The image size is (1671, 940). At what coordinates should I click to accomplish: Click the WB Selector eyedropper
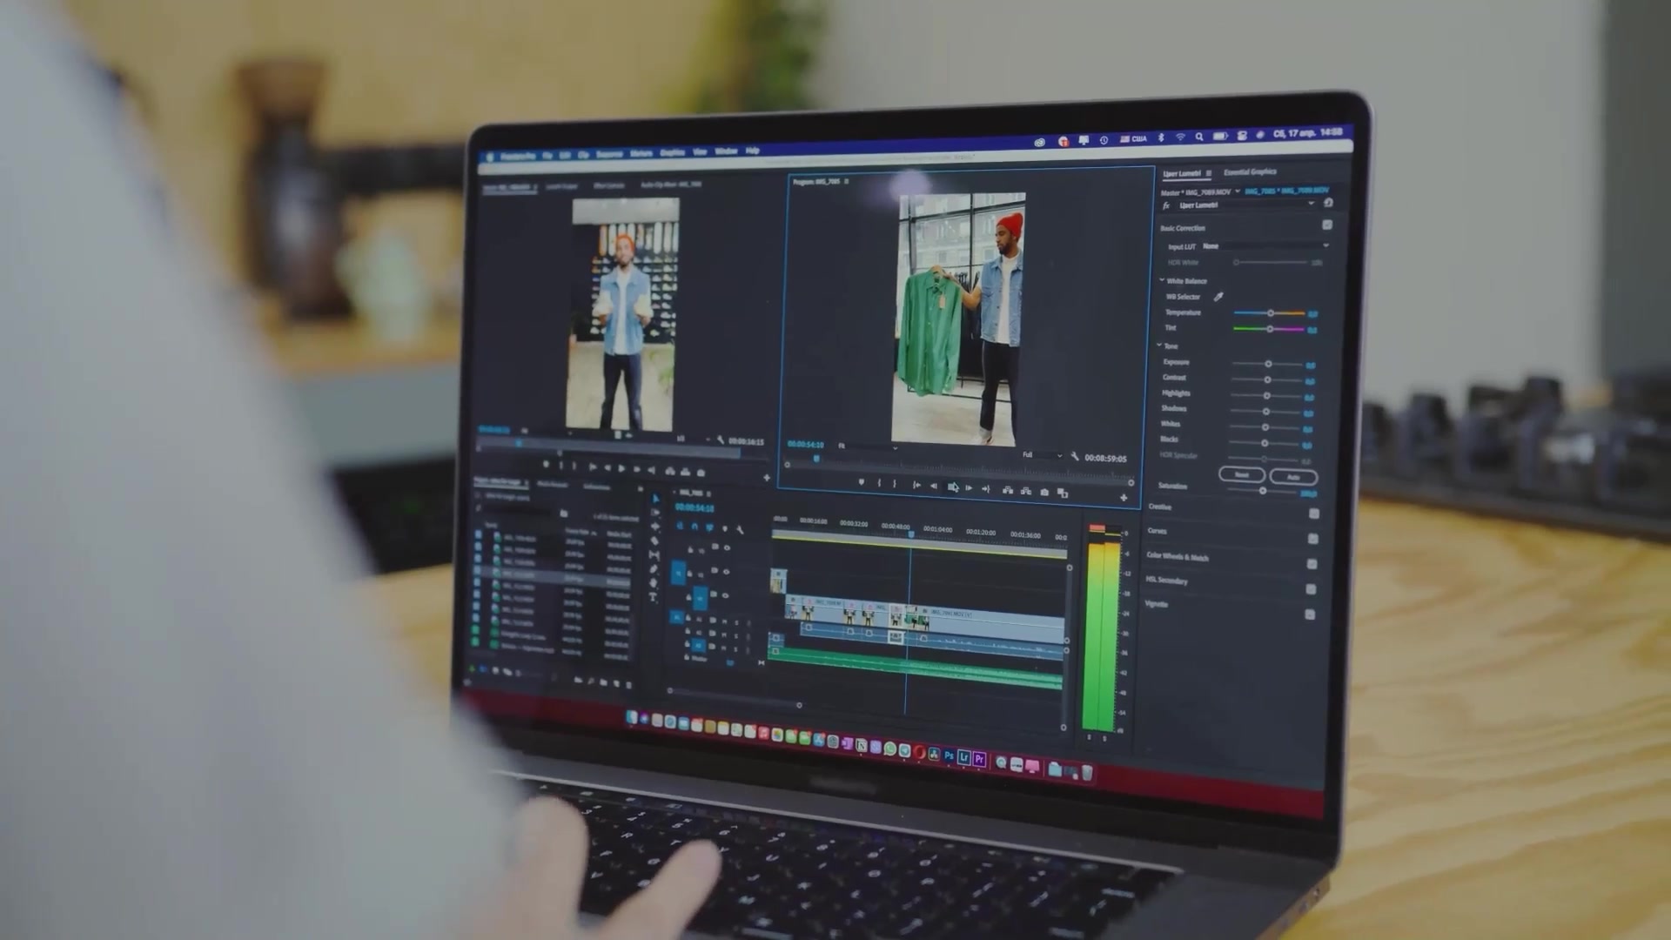[x=1218, y=297]
